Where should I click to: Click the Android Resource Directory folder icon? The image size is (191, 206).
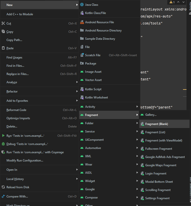pyautogui.click(x=82, y=30)
